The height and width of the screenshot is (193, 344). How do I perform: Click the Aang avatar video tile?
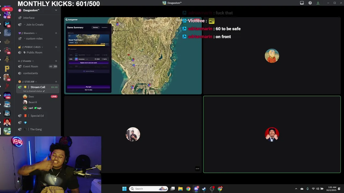pyautogui.click(x=272, y=56)
